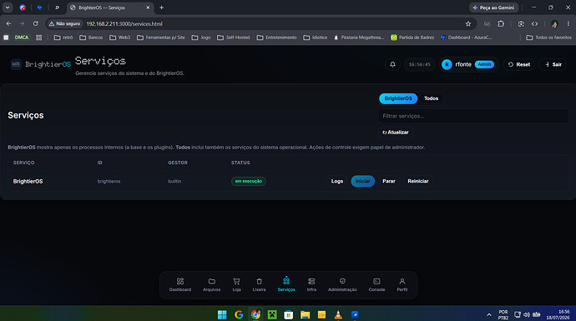Viewport: 576px width, 321px height.
Task: Open notifications bell icon
Action: pyautogui.click(x=392, y=64)
